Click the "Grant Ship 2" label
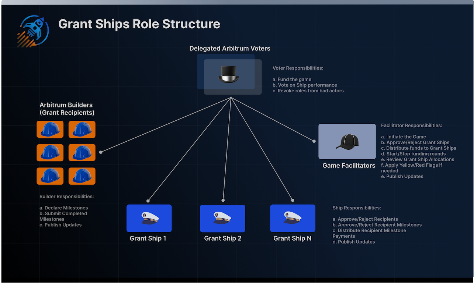The height and width of the screenshot is (283, 474). coord(223,238)
